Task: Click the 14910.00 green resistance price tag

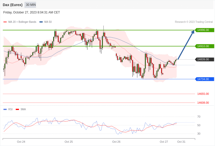Action: (x=204, y=46)
